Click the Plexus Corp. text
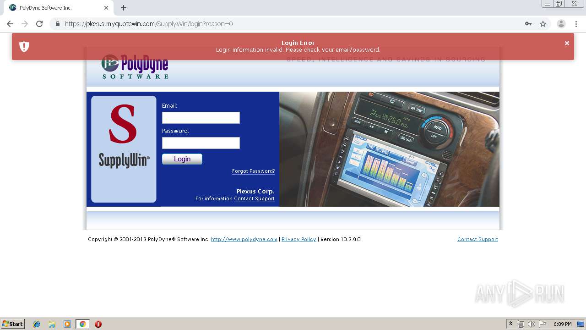586x330 pixels. click(255, 192)
